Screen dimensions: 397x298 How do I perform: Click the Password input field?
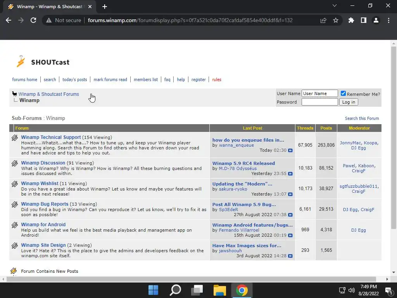pos(319,102)
